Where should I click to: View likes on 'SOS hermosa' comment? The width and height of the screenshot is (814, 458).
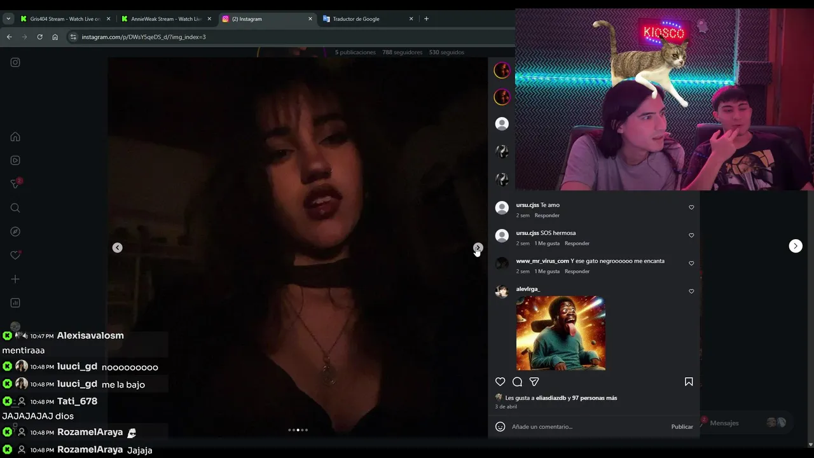(547, 244)
